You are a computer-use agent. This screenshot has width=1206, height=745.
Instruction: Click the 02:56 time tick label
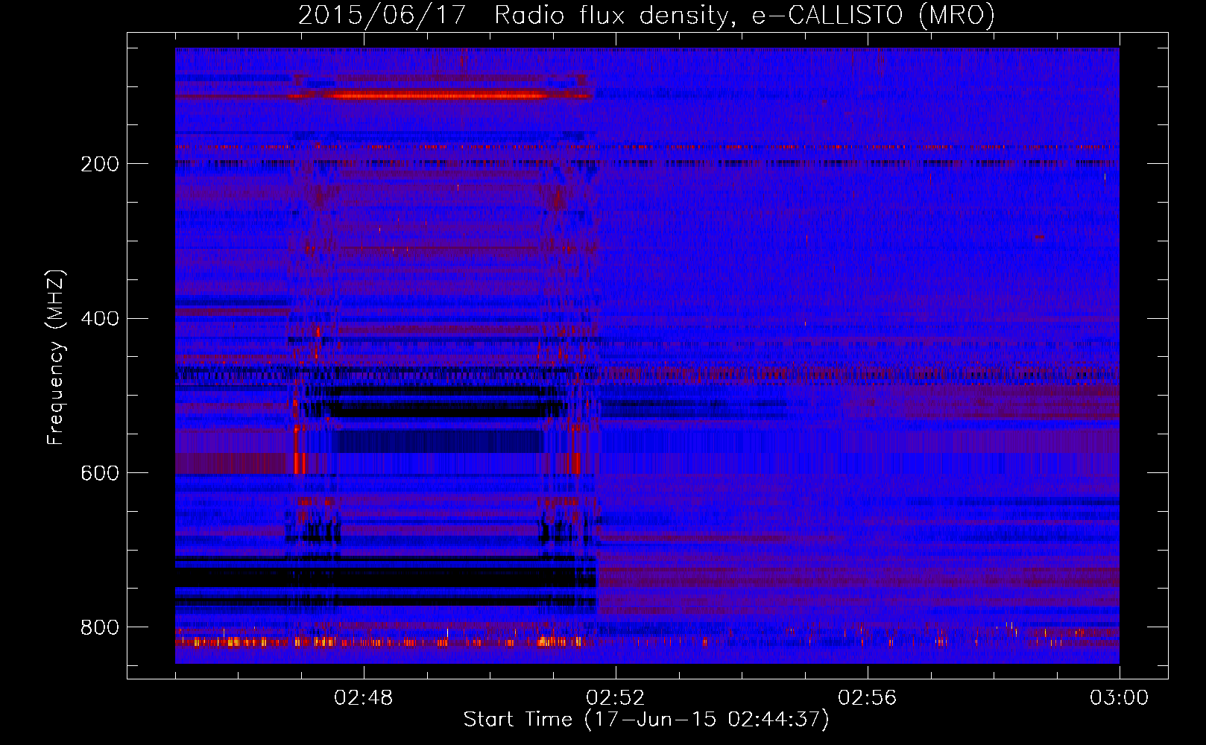point(868,698)
